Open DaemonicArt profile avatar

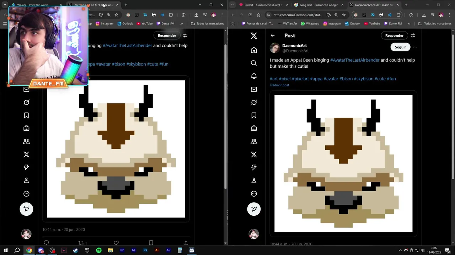[x=275, y=48]
